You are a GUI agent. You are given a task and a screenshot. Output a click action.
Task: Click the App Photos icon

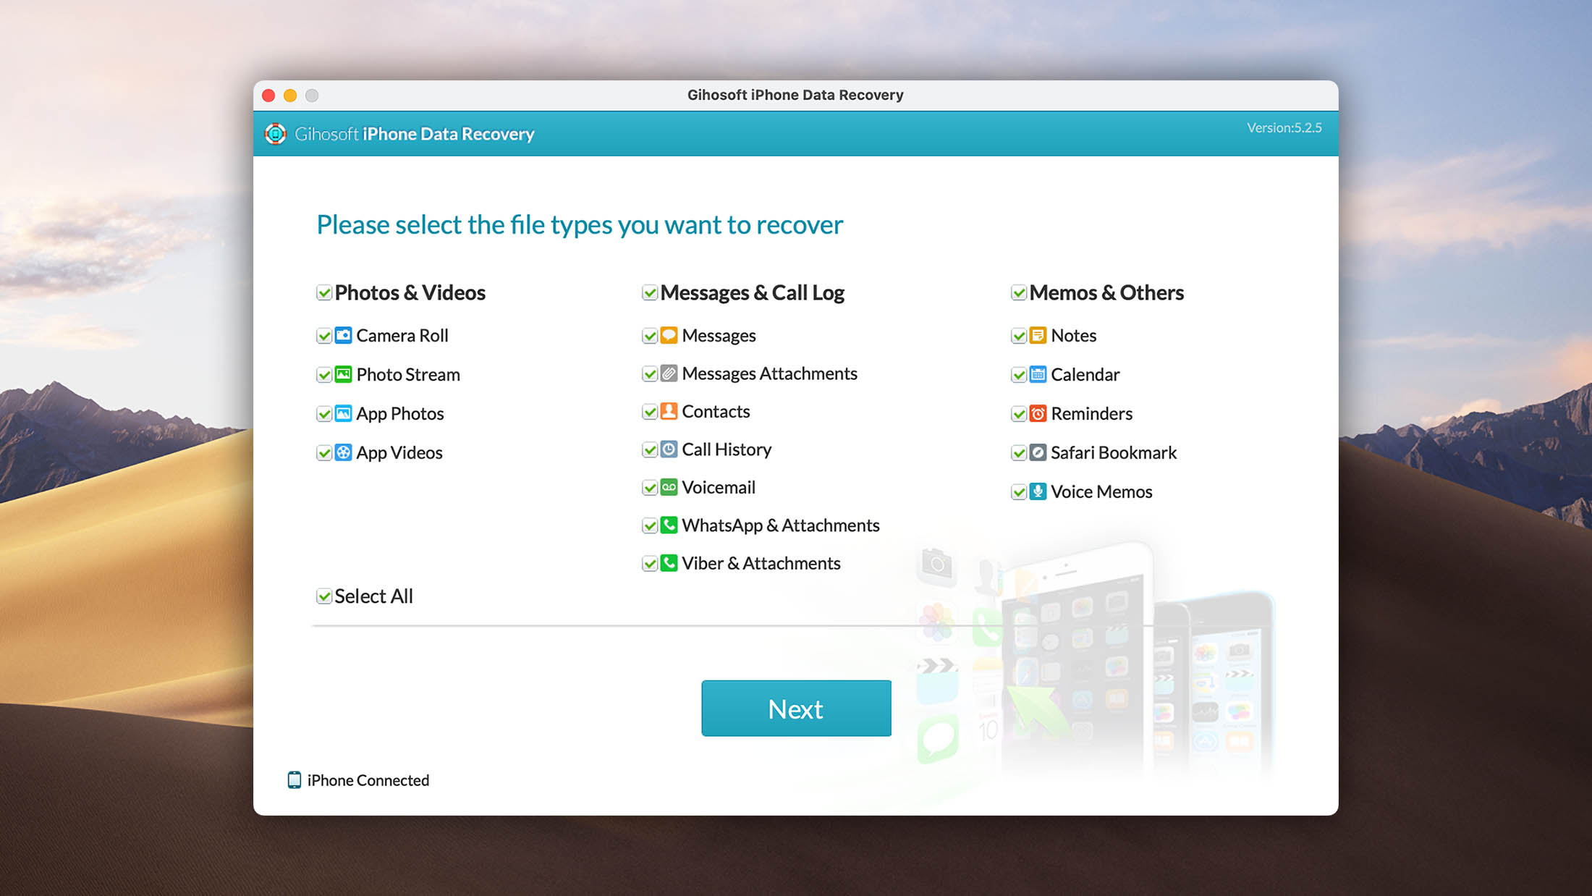343,413
